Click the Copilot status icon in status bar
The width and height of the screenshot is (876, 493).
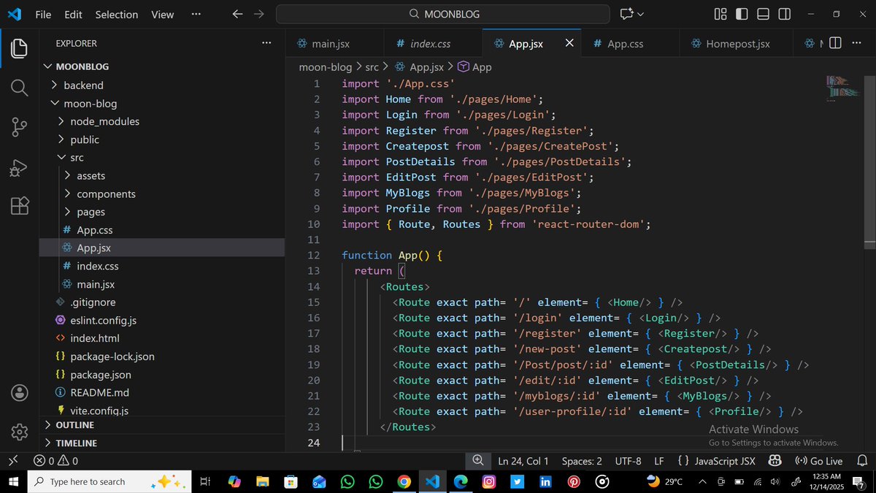pyautogui.click(x=775, y=461)
